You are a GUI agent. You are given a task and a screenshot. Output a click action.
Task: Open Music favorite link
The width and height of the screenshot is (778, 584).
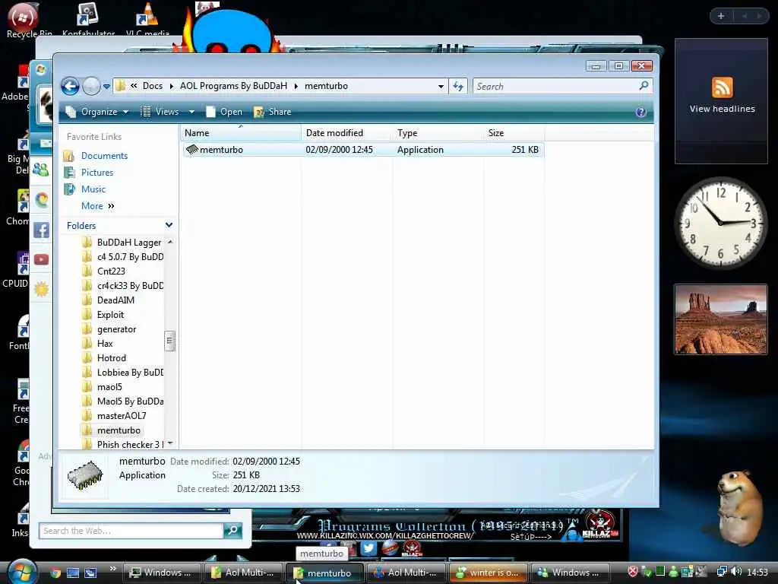click(93, 189)
